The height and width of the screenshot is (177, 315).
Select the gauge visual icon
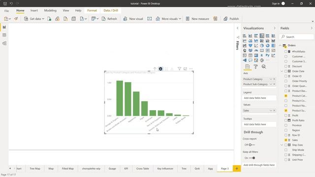pos(256,51)
